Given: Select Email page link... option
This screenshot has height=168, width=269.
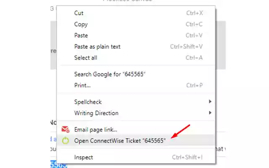Looking at the screenshot, I should pos(95,129).
